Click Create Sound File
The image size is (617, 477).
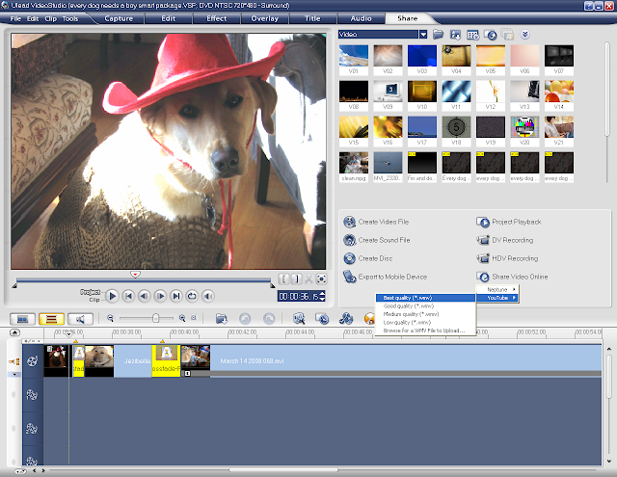point(384,240)
